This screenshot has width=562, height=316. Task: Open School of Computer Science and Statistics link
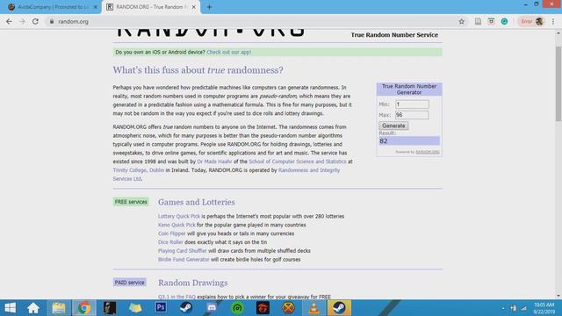coord(298,162)
